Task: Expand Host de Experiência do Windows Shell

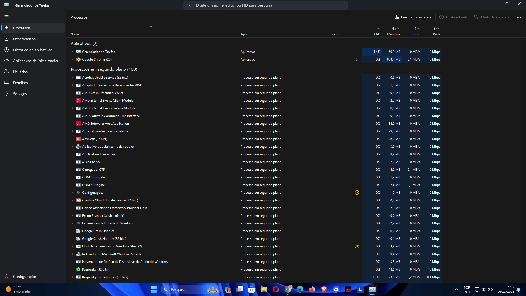Action: tap(72, 246)
